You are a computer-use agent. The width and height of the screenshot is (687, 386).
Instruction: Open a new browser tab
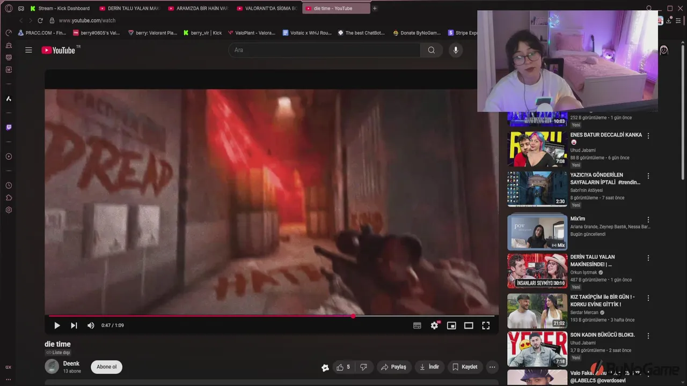click(375, 9)
